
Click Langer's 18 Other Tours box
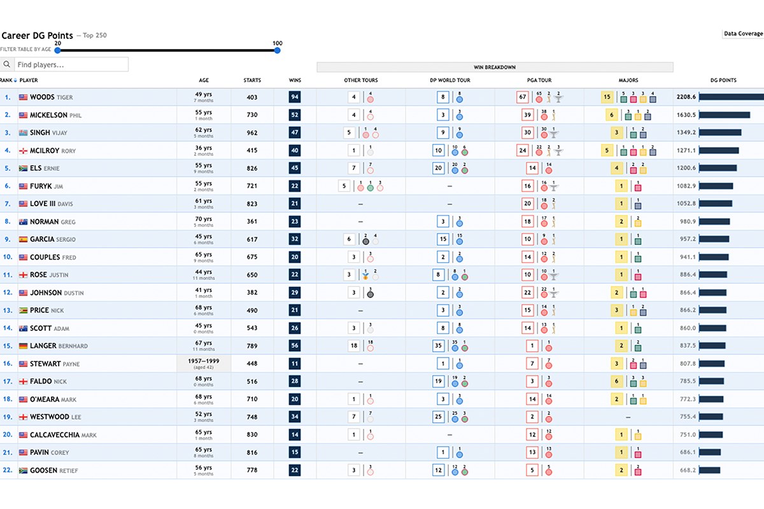[353, 346]
